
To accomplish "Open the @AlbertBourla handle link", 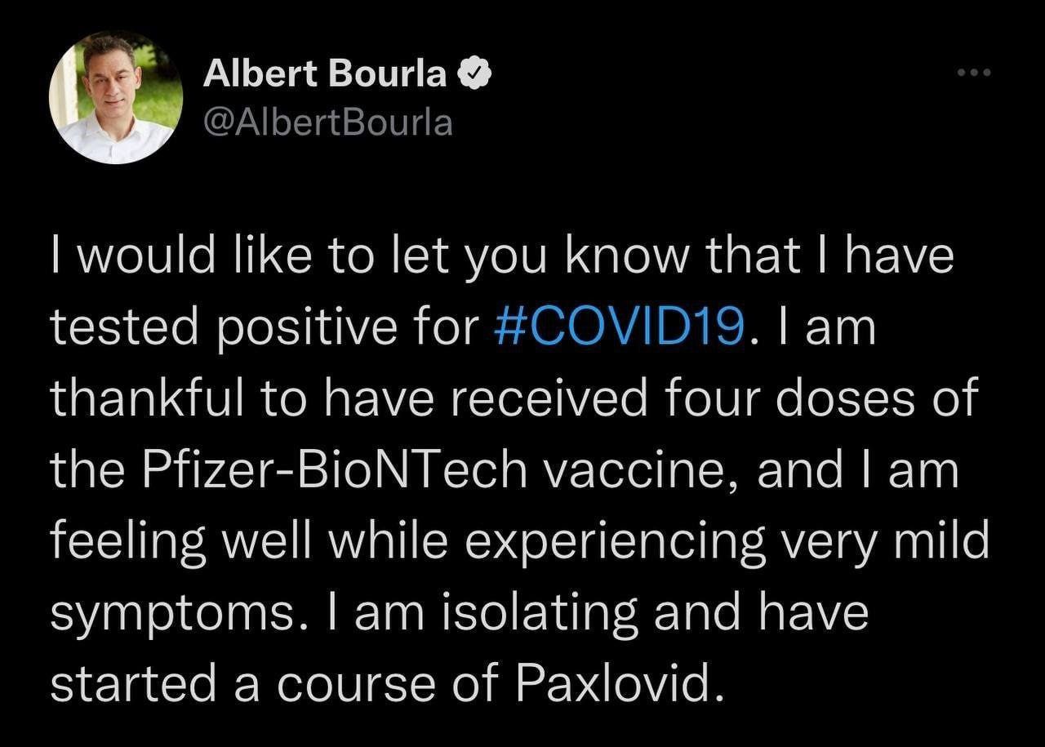I will (x=327, y=122).
